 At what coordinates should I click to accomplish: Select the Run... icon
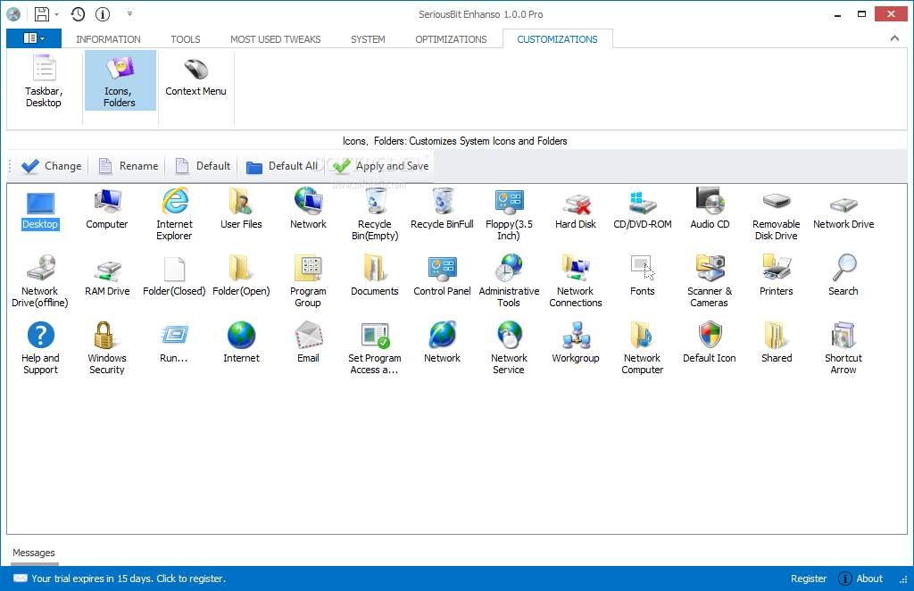[174, 344]
